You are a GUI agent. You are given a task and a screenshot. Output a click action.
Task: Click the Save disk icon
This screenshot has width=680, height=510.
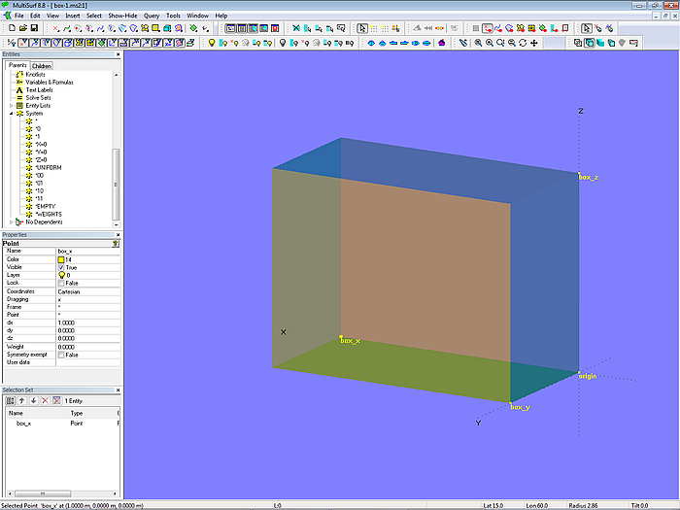34,28
